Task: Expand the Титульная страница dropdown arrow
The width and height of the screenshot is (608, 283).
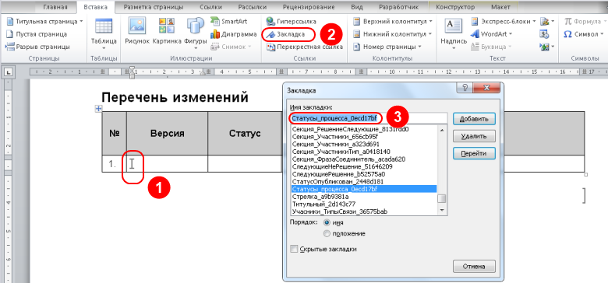Action: pyautogui.click(x=81, y=21)
